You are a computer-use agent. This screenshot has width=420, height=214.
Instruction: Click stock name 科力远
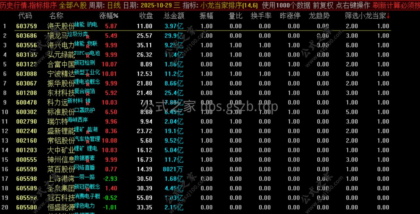[x=58, y=102]
